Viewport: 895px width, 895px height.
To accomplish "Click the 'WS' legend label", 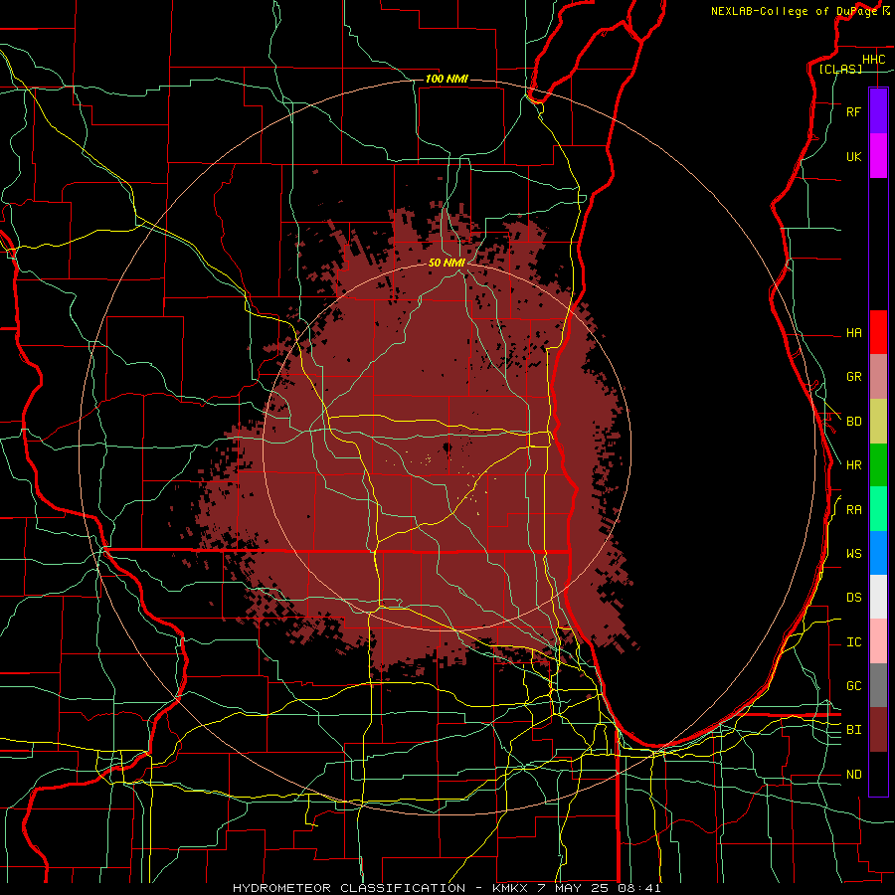I will [854, 554].
